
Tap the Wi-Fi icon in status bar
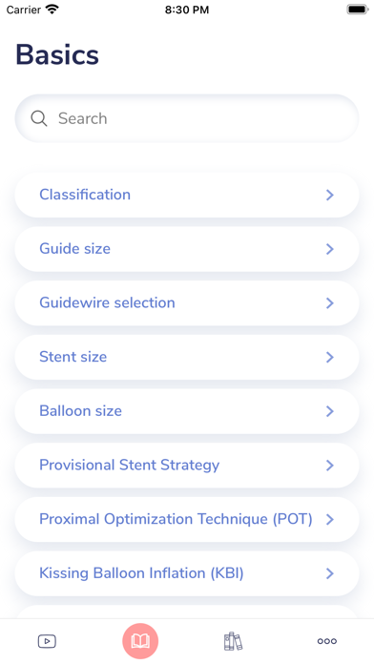pyautogui.click(x=52, y=10)
